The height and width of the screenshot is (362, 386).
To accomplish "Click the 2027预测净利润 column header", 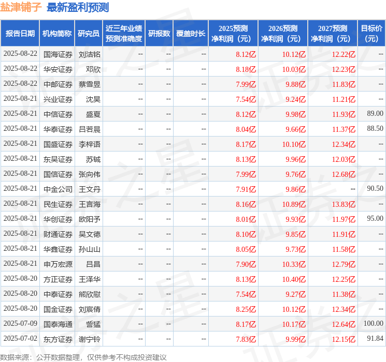I will point(333,34).
